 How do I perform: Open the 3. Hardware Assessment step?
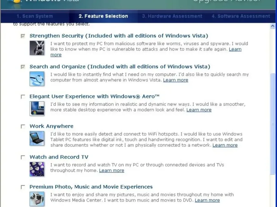click(172, 16)
